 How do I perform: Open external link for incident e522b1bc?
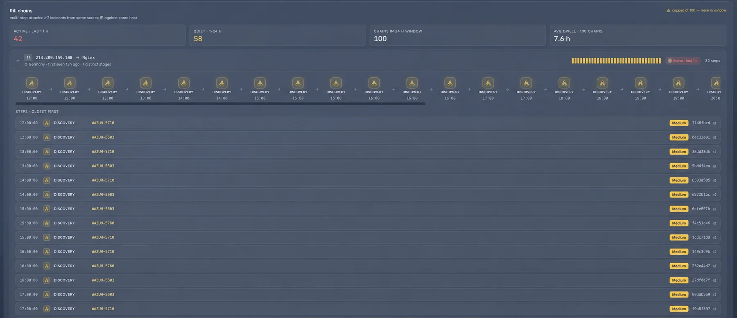pyautogui.click(x=714, y=195)
